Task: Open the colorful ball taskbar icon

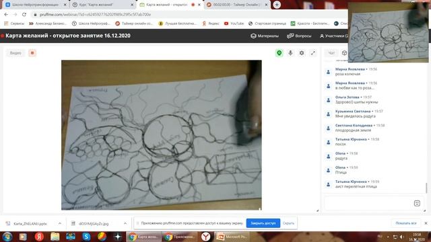Action: pos(102,237)
